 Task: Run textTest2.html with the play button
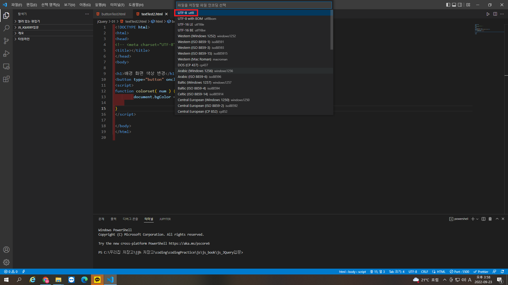click(488, 14)
